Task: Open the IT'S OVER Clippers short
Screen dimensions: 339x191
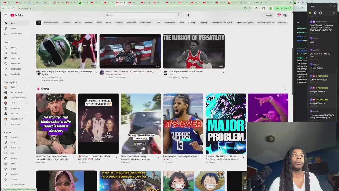Action: [183, 124]
